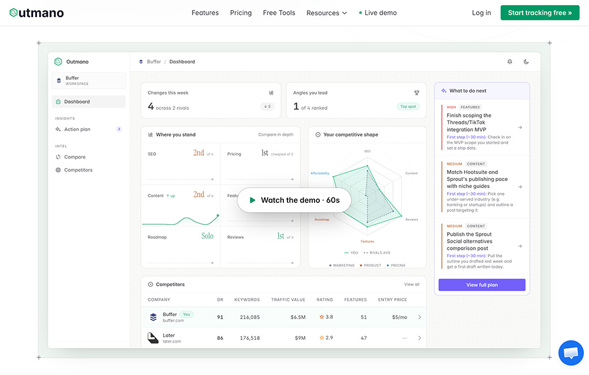The height and width of the screenshot is (375, 589).
Task: Toggle the YOU legend entry
Action: (x=351, y=253)
